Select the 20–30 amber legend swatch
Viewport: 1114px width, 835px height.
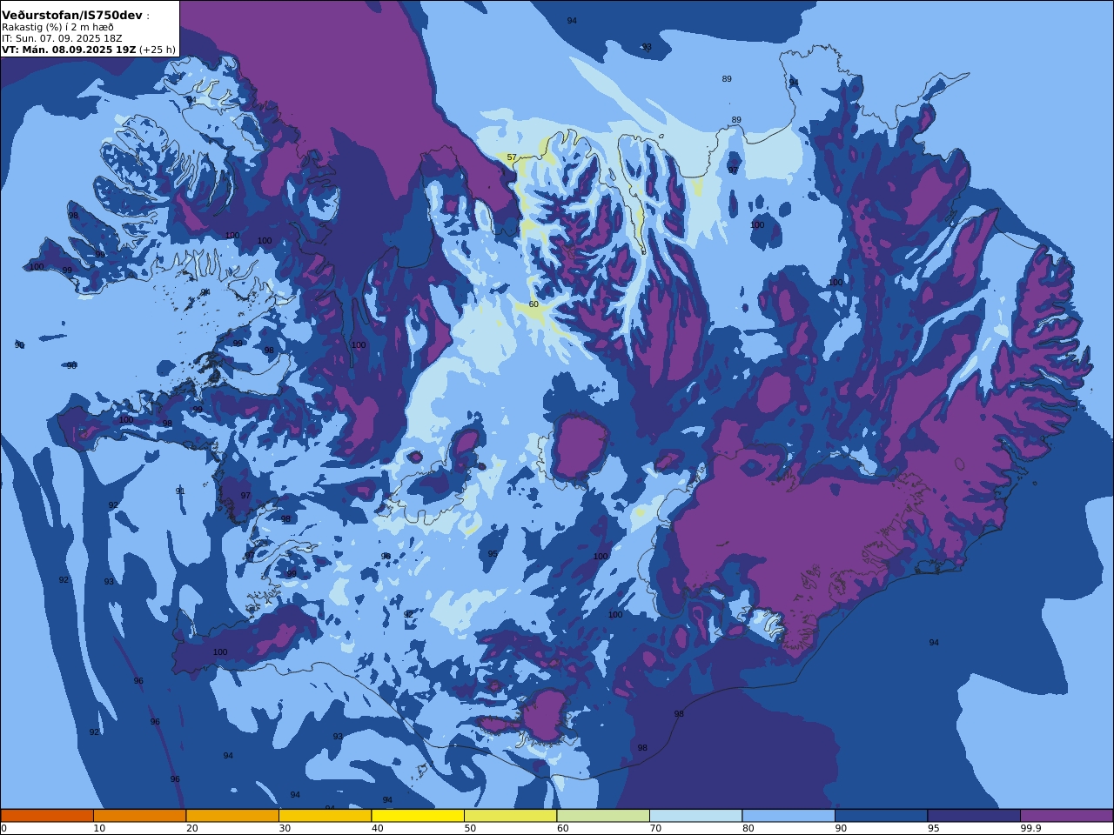click(232, 816)
